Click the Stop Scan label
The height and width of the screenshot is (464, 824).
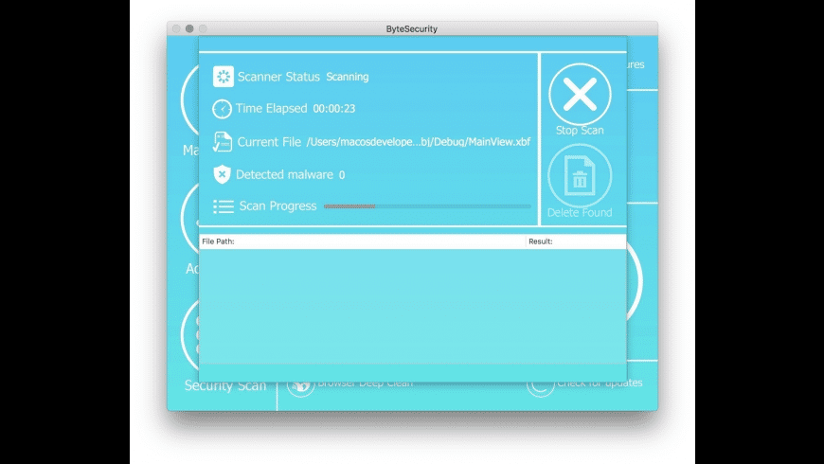[580, 131]
